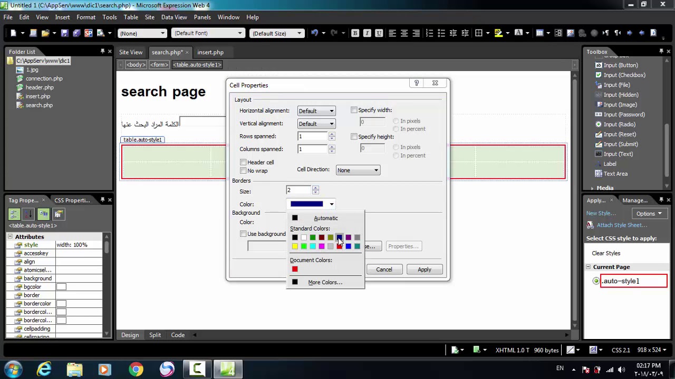Click Apply in Cell Properties dialog
The width and height of the screenshot is (675, 379).
pos(425,270)
